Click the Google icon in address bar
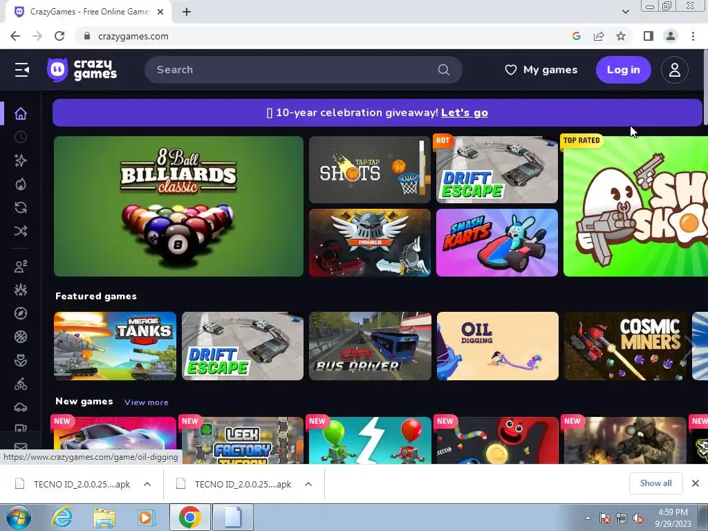Image resolution: width=708 pixels, height=531 pixels. coord(577,36)
